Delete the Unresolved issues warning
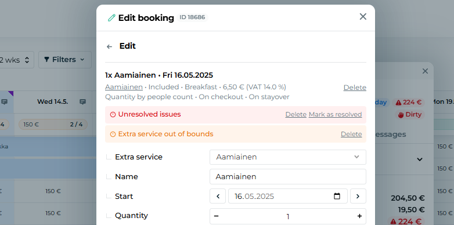 point(296,114)
